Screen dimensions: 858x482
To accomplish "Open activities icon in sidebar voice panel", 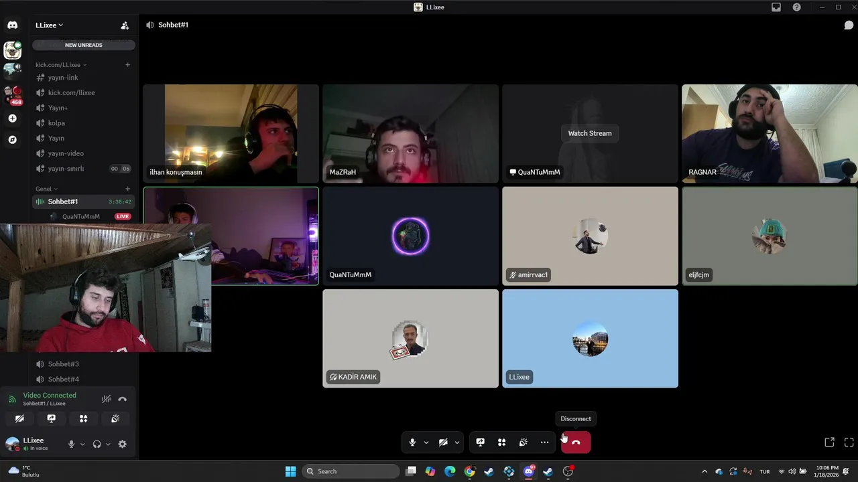I will click(84, 418).
